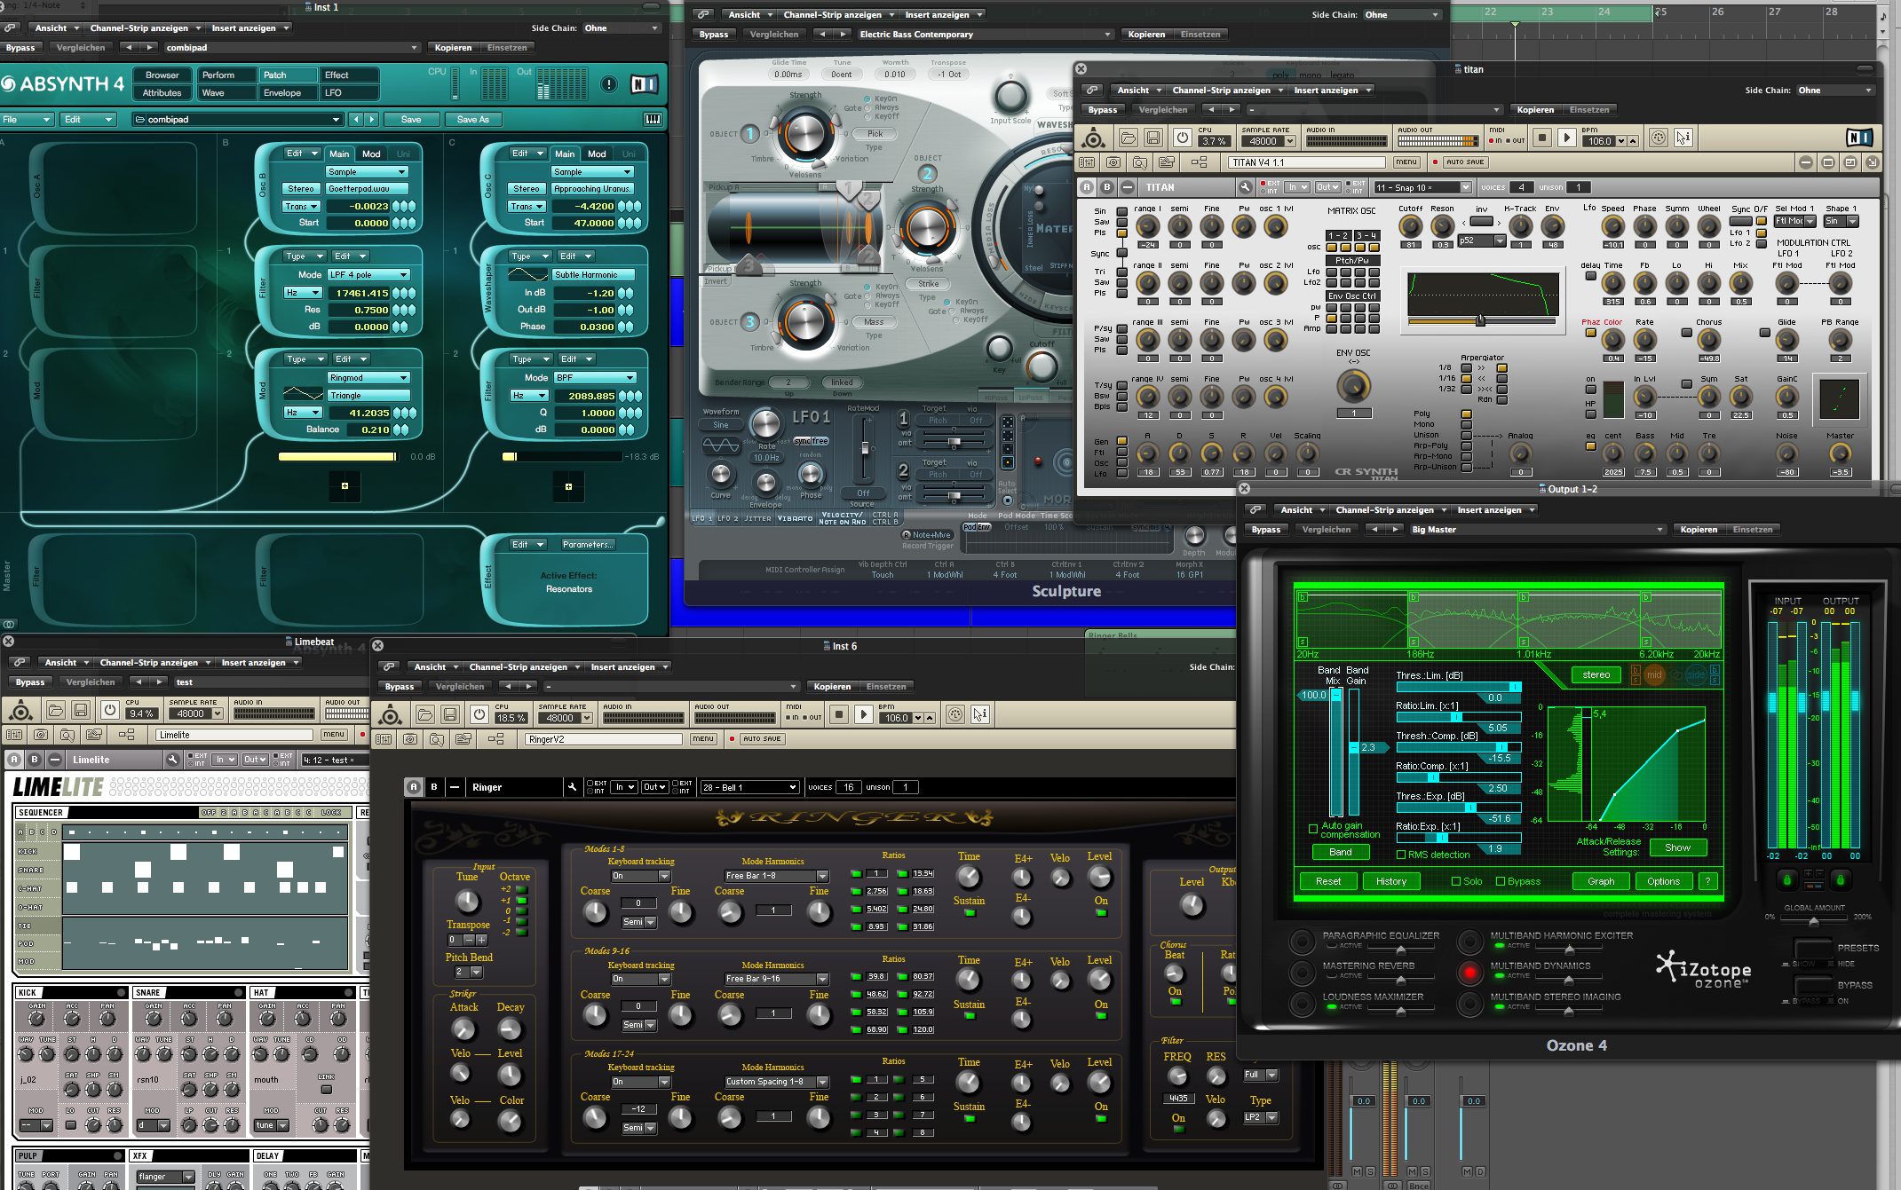This screenshot has height=1190, width=1901.
Task: Click Kopieren button in titan window
Action: pos(1535,110)
